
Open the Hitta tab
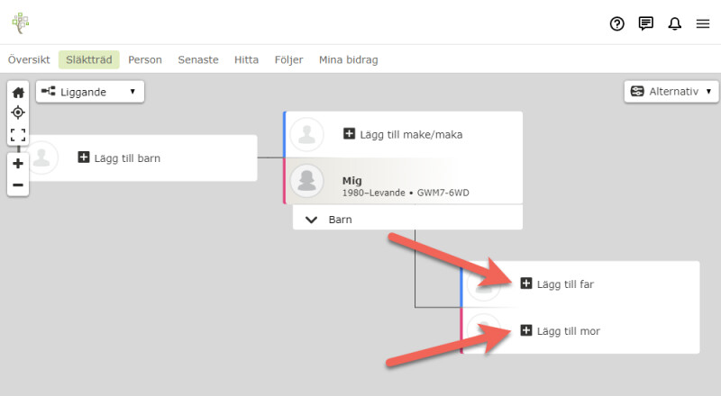tap(246, 59)
